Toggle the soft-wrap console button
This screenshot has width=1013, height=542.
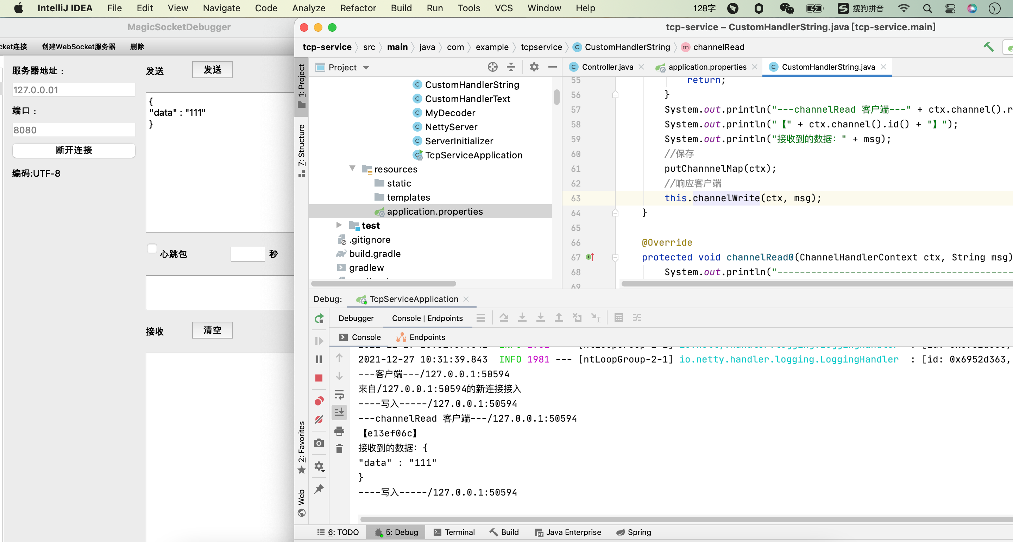[x=339, y=394]
